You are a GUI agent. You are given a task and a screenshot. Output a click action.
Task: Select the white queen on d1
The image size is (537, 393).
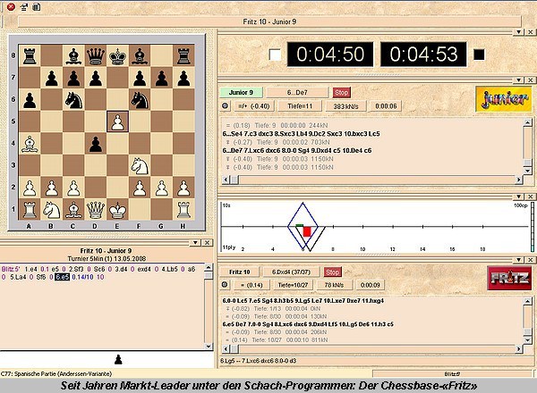96,210
